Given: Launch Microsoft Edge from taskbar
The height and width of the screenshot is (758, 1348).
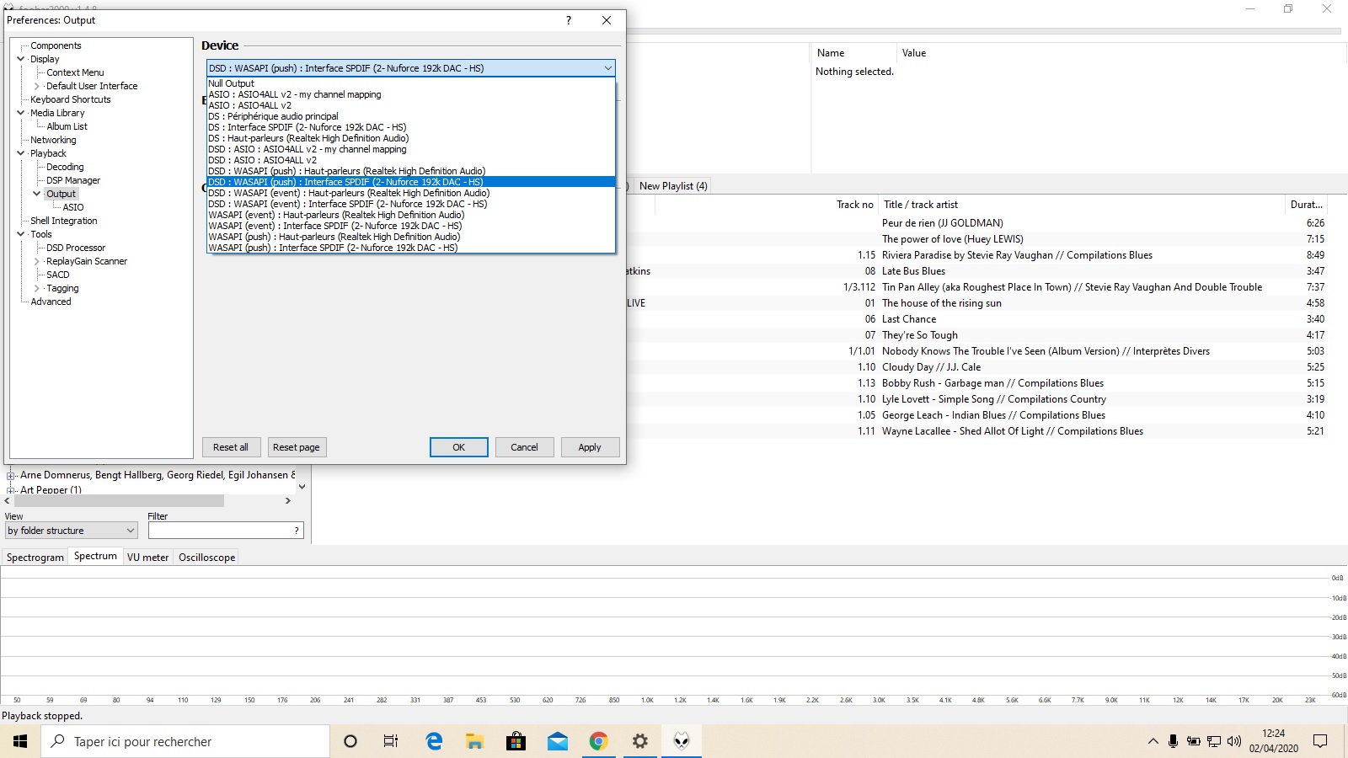Looking at the screenshot, I should point(434,741).
